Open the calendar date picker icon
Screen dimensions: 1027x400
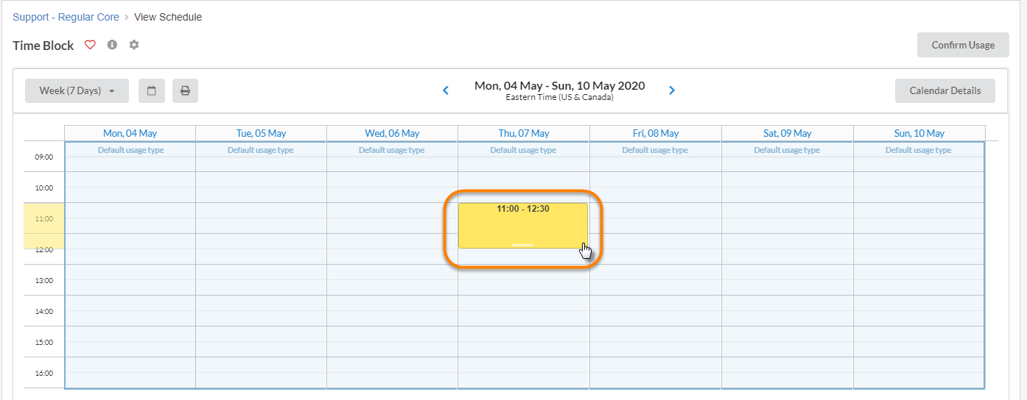[152, 90]
